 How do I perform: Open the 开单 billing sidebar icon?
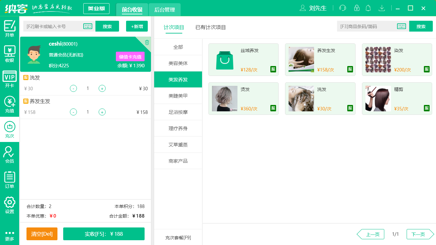(x=9, y=28)
